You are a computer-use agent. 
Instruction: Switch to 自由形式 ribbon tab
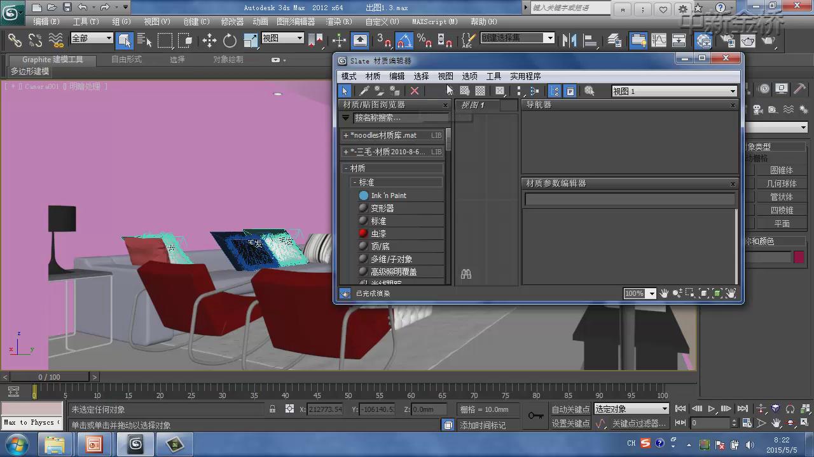click(x=126, y=60)
